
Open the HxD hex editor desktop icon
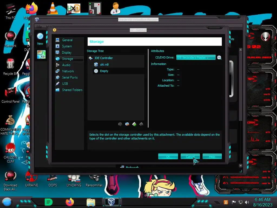(74, 8)
